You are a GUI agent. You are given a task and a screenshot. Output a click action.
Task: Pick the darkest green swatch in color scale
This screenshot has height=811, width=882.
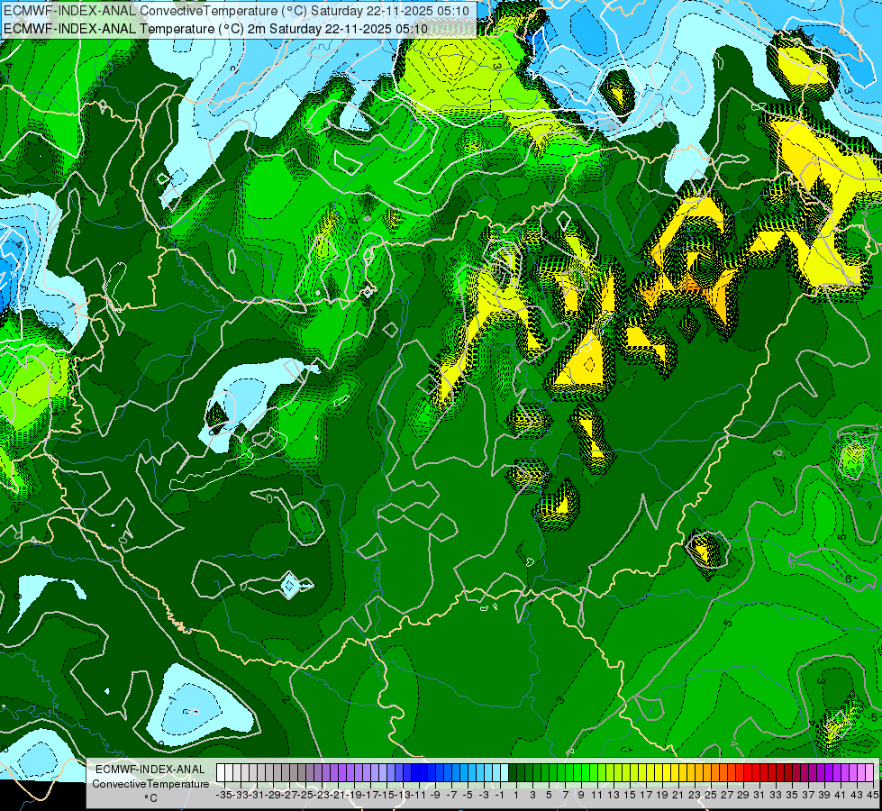tap(513, 773)
